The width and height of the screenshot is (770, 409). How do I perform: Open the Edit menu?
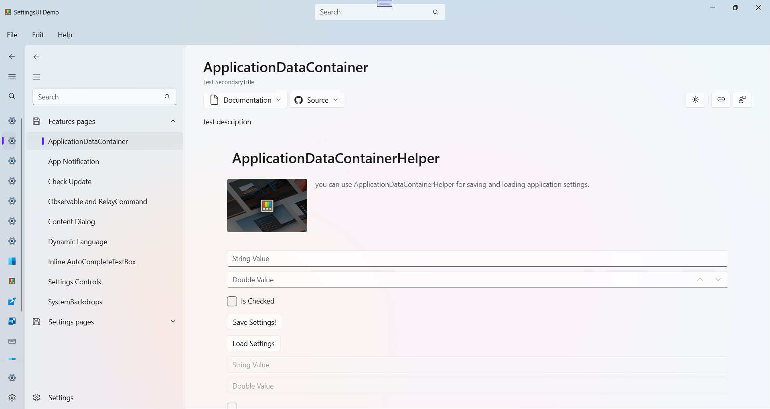point(38,35)
